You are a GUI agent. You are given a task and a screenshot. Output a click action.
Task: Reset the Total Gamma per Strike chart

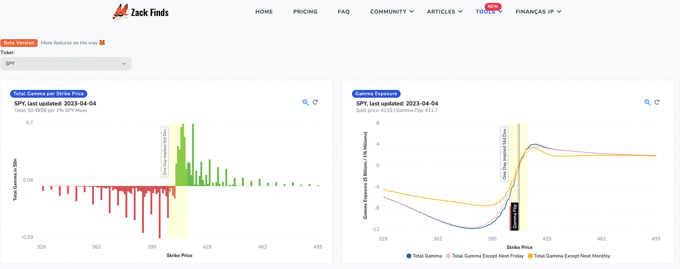point(315,102)
